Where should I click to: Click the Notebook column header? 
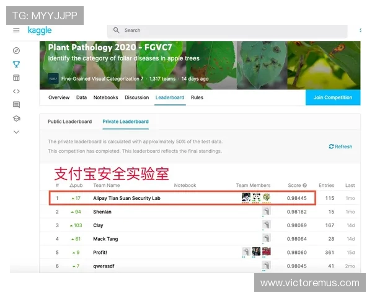tap(185, 186)
